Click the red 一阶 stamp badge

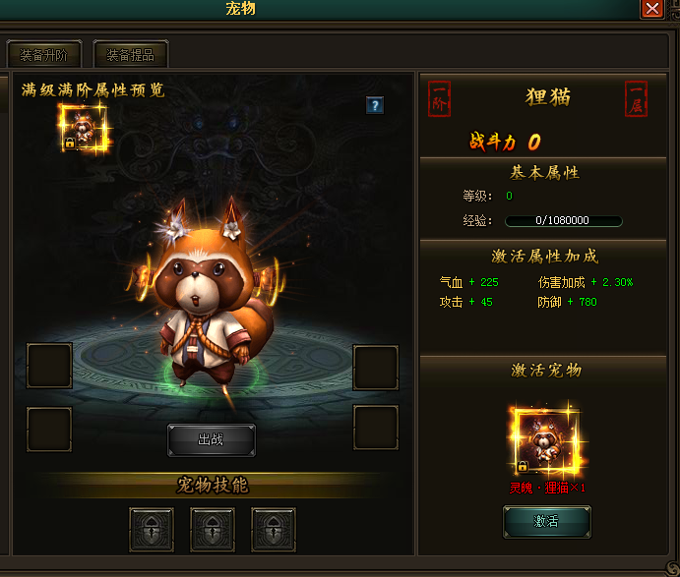pos(439,98)
